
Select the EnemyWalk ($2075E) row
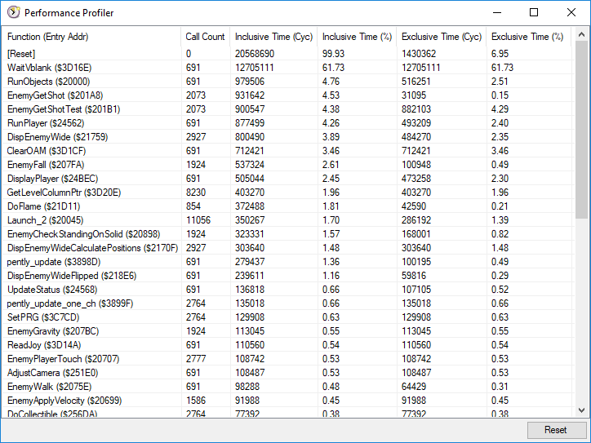point(288,387)
